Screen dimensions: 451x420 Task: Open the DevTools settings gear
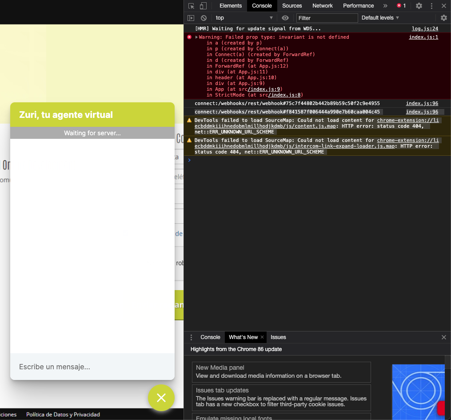[418, 6]
